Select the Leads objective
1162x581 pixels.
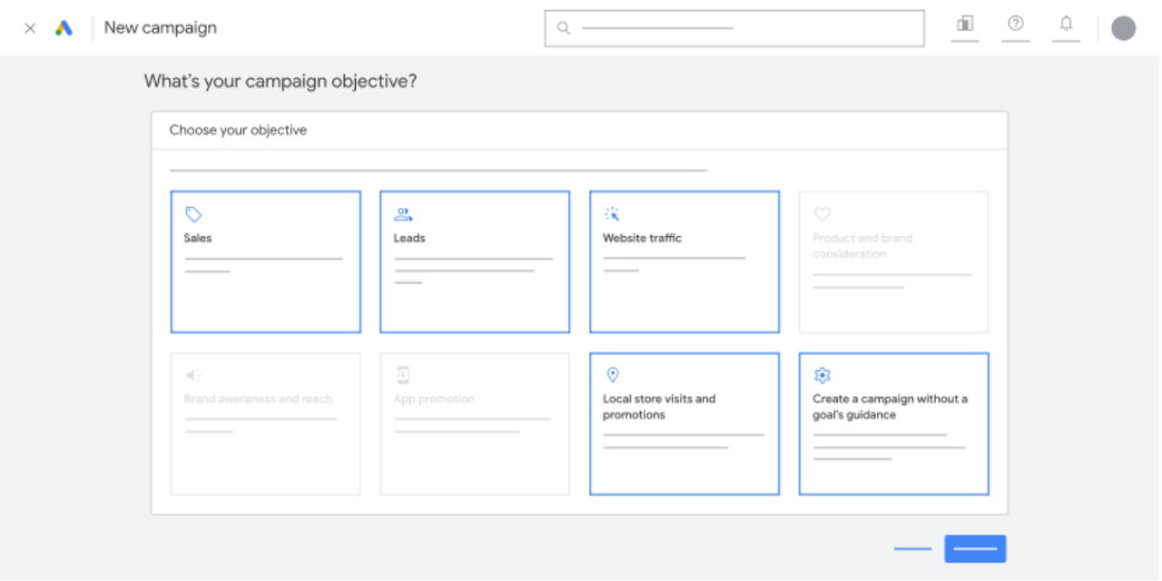[x=474, y=261]
